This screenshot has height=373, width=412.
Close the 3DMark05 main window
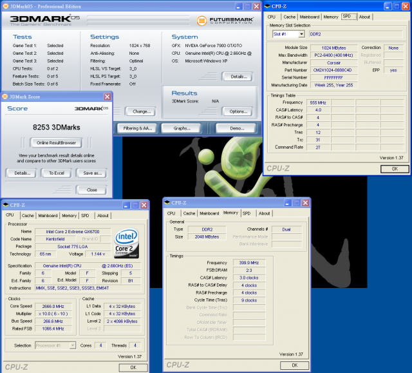(256, 6)
